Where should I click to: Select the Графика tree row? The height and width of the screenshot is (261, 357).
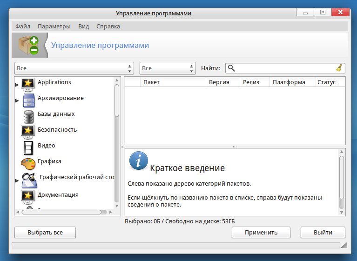pos(64,164)
